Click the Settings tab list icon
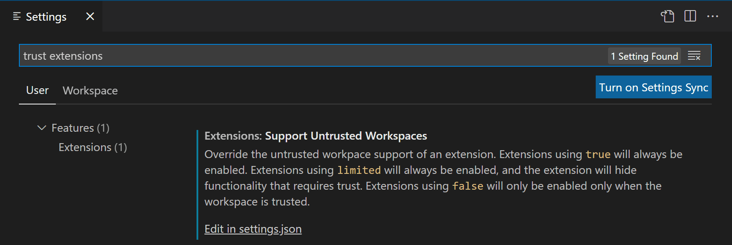This screenshot has width=732, height=245. (x=17, y=16)
